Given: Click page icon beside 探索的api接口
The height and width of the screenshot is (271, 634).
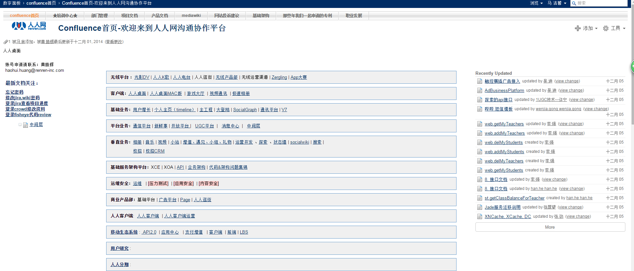Looking at the screenshot, I should tap(479, 100).
